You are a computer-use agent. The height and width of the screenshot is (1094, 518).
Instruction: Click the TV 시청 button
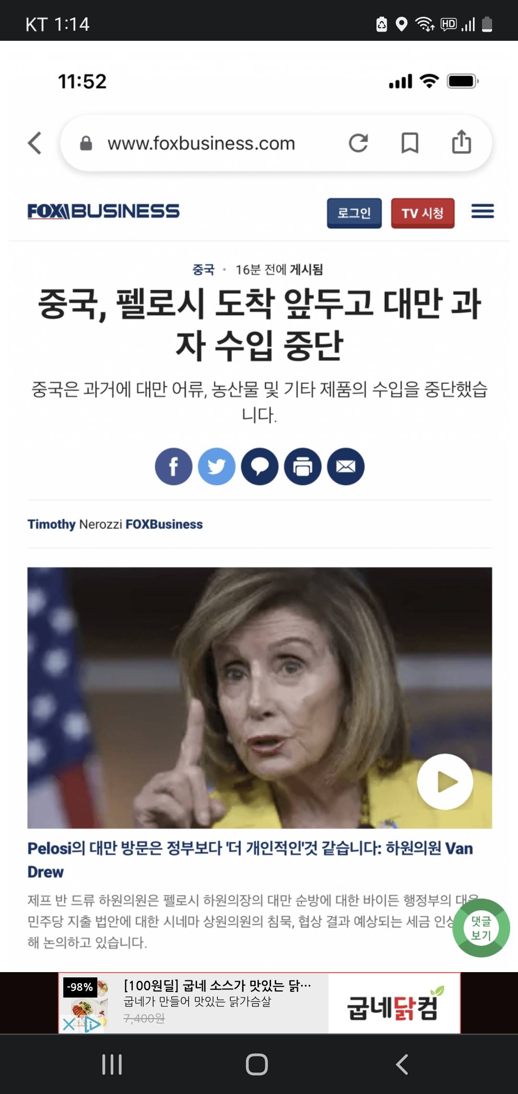tap(423, 213)
